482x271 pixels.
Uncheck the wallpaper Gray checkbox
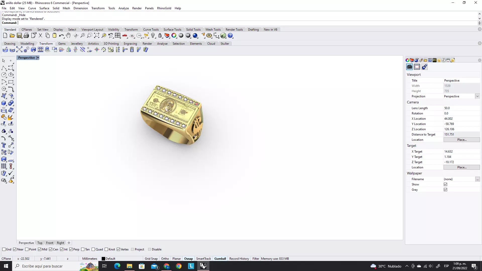click(446, 190)
